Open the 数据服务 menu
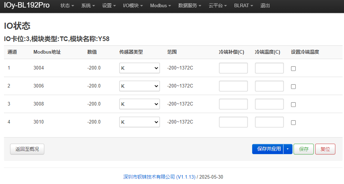The width and height of the screenshot is (344, 184). (x=189, y=5)
